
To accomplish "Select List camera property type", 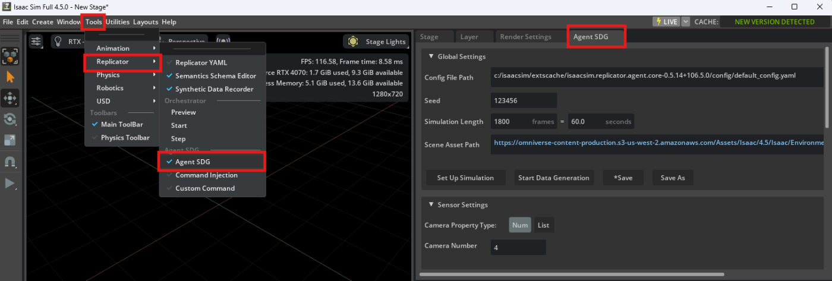I will (x=543, y=225).
